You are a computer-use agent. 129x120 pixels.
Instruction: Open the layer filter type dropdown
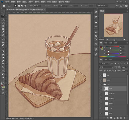click(104, 64)
